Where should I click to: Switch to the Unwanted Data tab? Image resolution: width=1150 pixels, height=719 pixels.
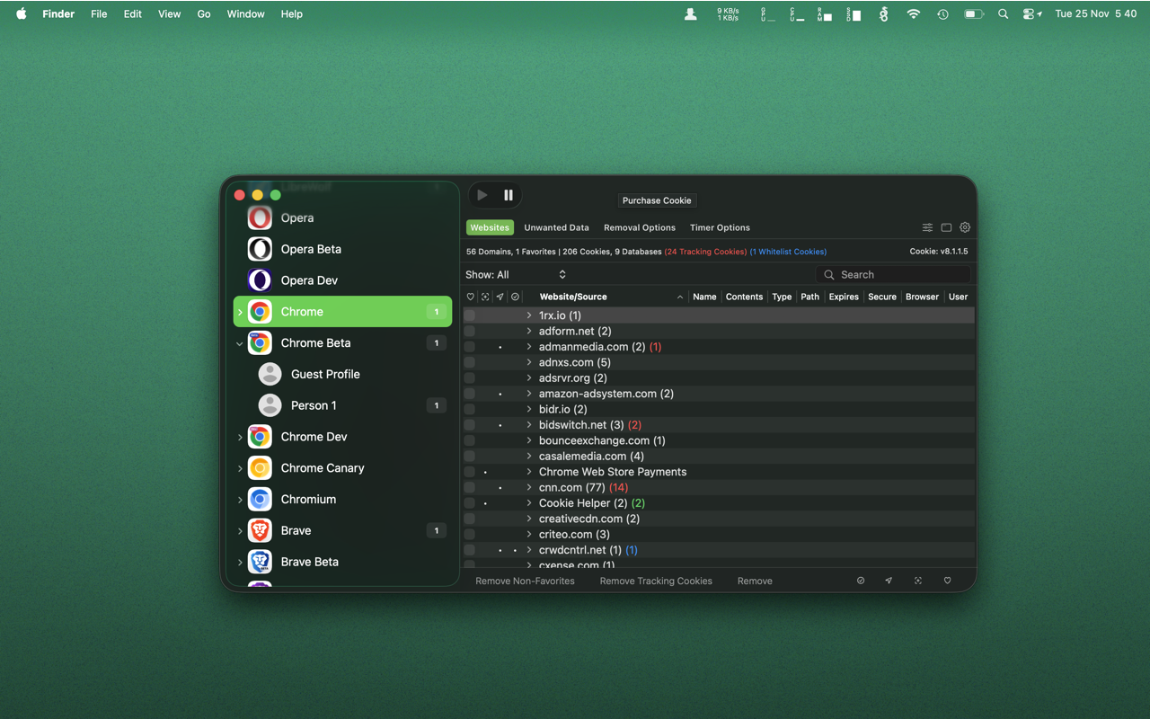(x=556, y=227)
